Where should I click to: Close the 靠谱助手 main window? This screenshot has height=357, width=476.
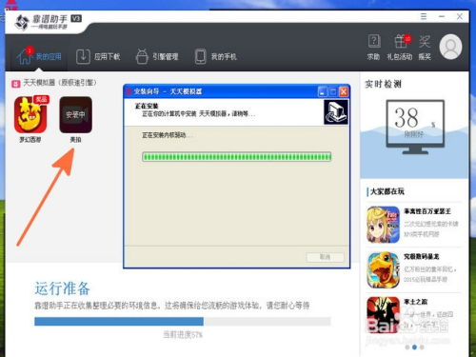click(459, 16)
